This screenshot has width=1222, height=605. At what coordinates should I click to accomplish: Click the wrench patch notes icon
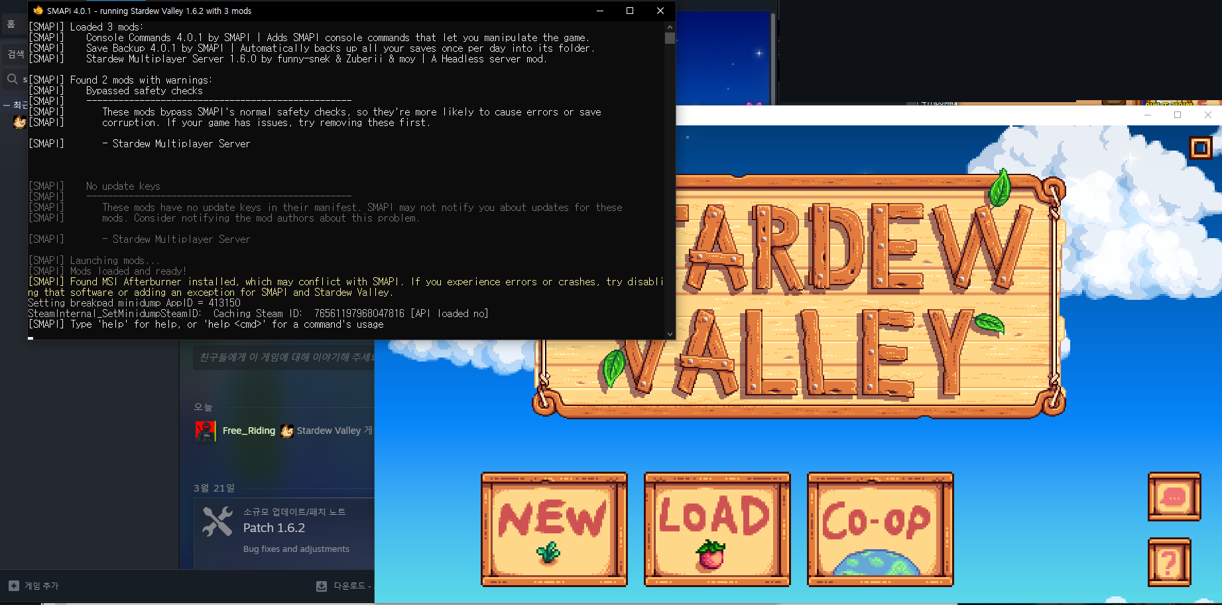point(217,521)
